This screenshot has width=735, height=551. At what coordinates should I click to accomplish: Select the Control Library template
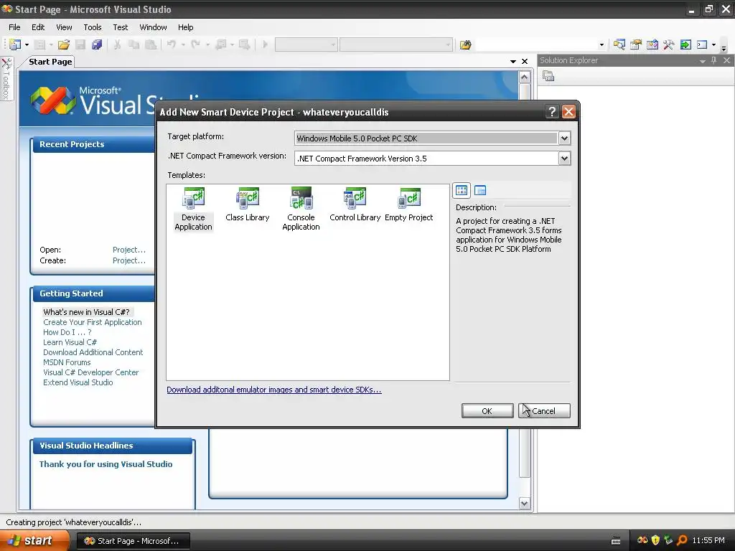[355, 204]
